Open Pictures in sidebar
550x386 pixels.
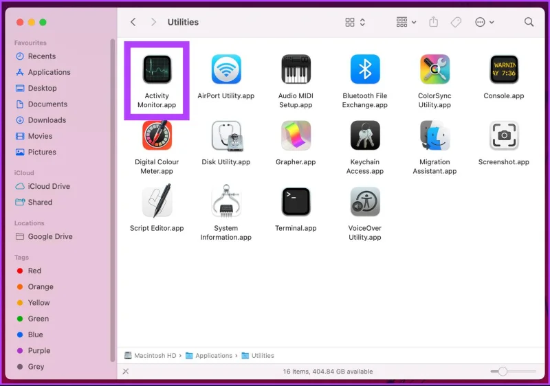pyautogui.click(x=36, y=152)
